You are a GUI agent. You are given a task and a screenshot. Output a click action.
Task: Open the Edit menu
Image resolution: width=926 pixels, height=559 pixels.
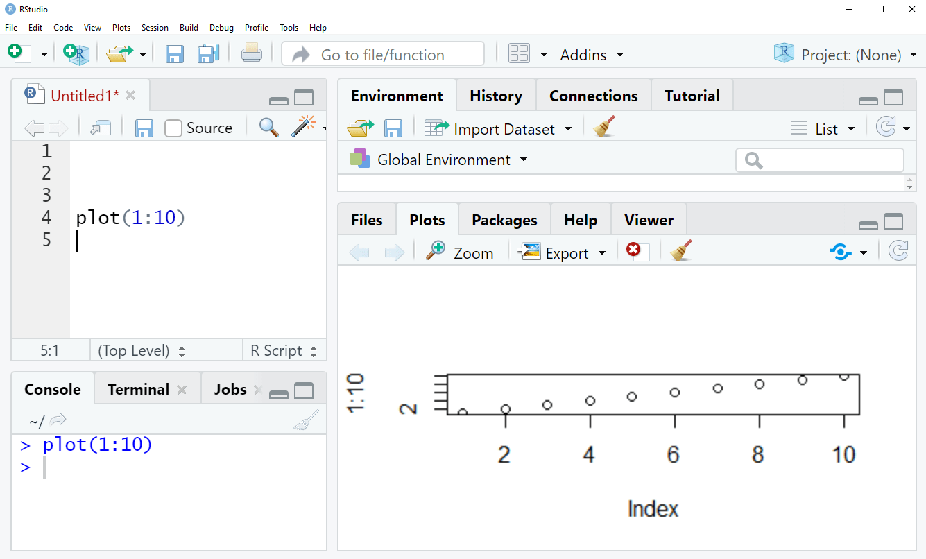pyautogui.click(x=35, y=28)
